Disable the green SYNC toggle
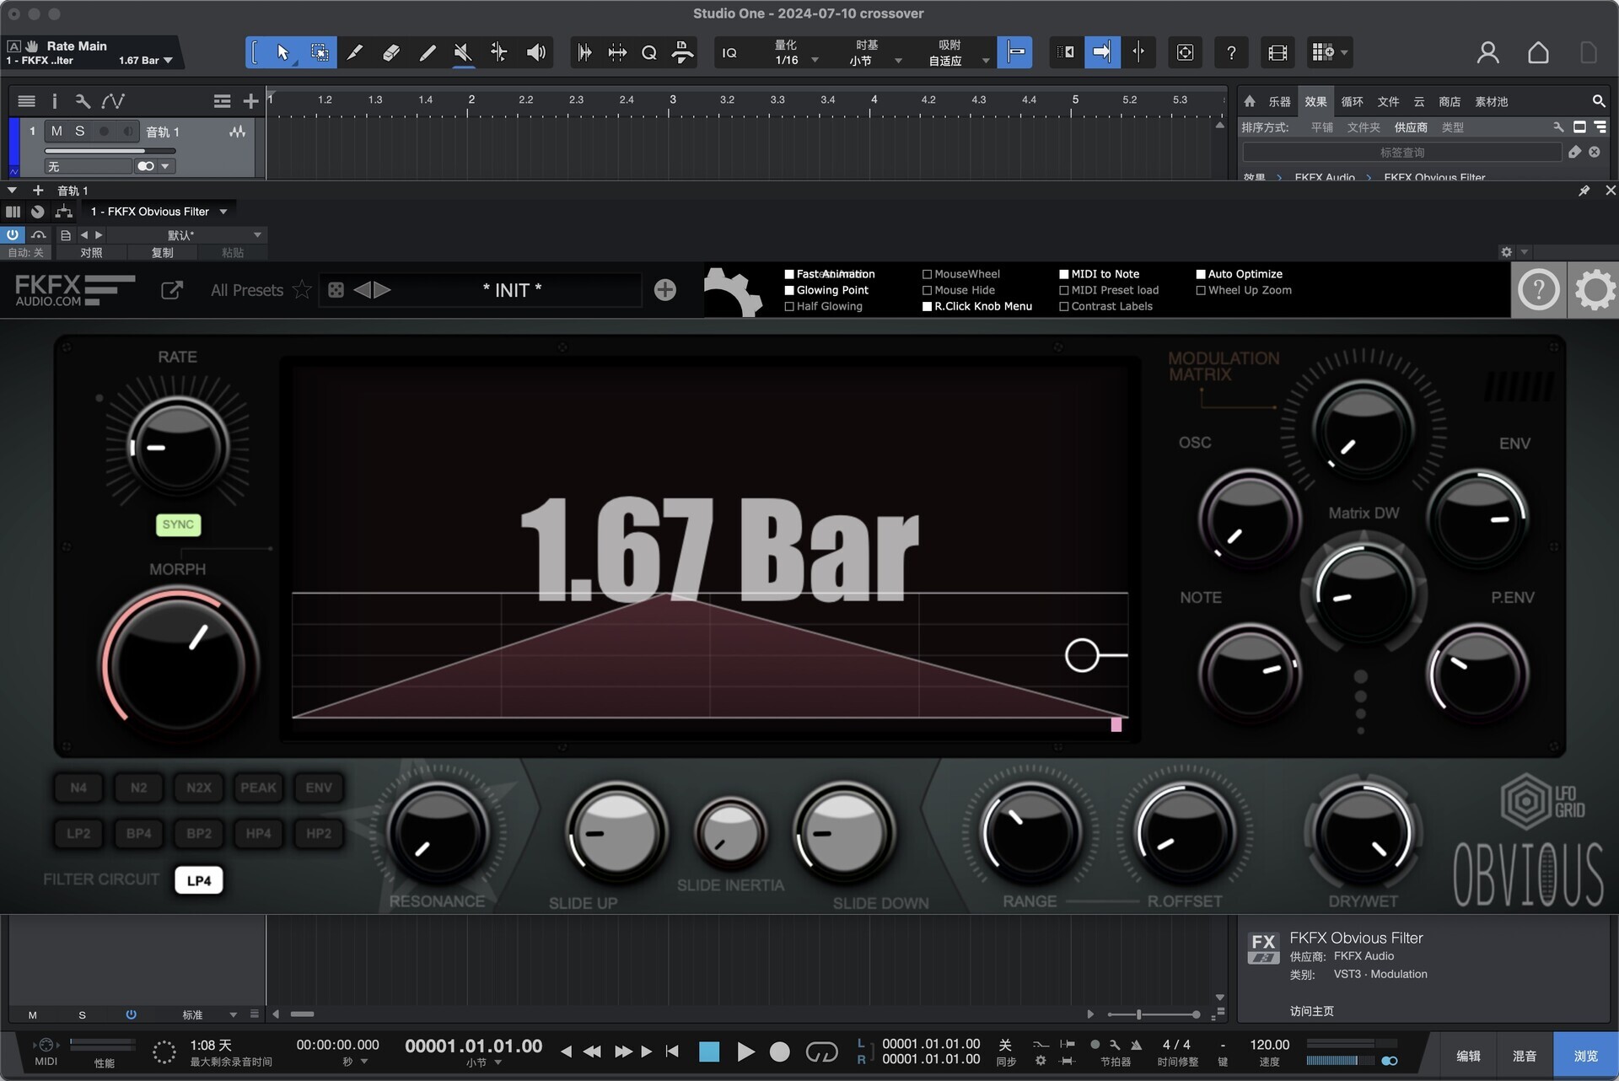 coord(178,524)
